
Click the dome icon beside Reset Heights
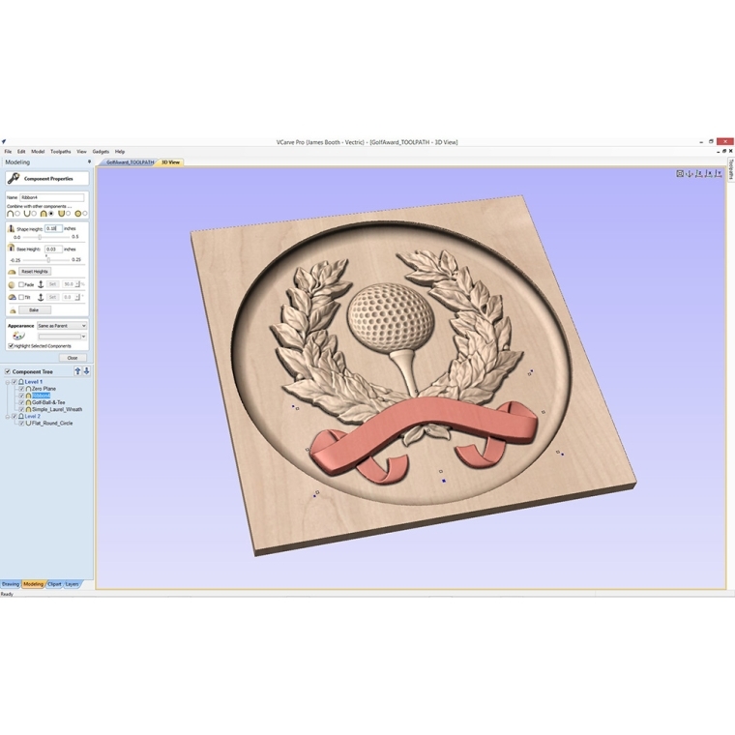[x=12, y=272]
